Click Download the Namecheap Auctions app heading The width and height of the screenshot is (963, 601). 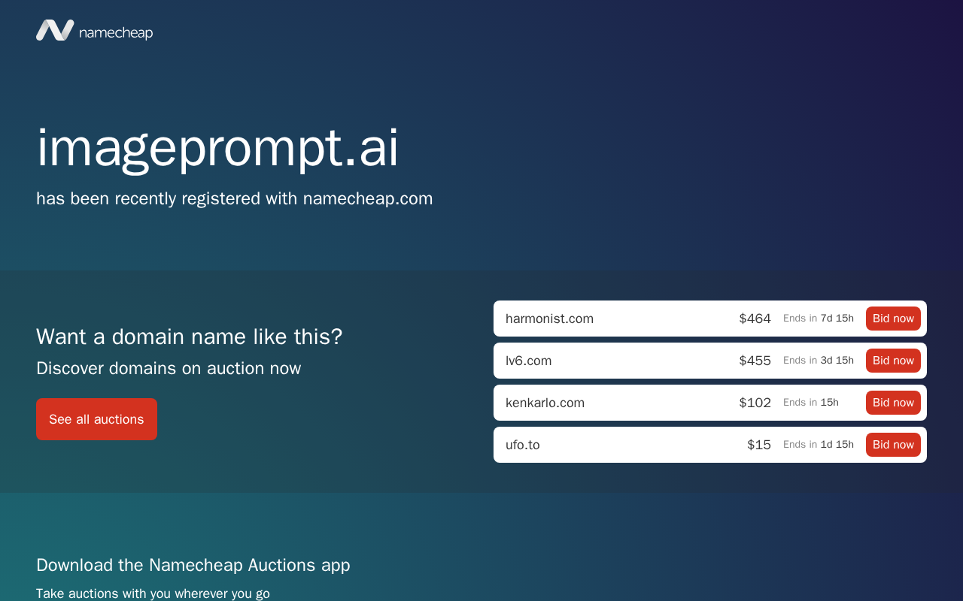(193, 565)
